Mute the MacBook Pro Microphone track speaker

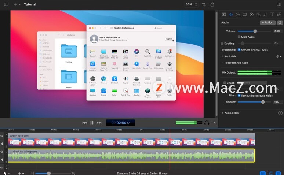point(2,160)
